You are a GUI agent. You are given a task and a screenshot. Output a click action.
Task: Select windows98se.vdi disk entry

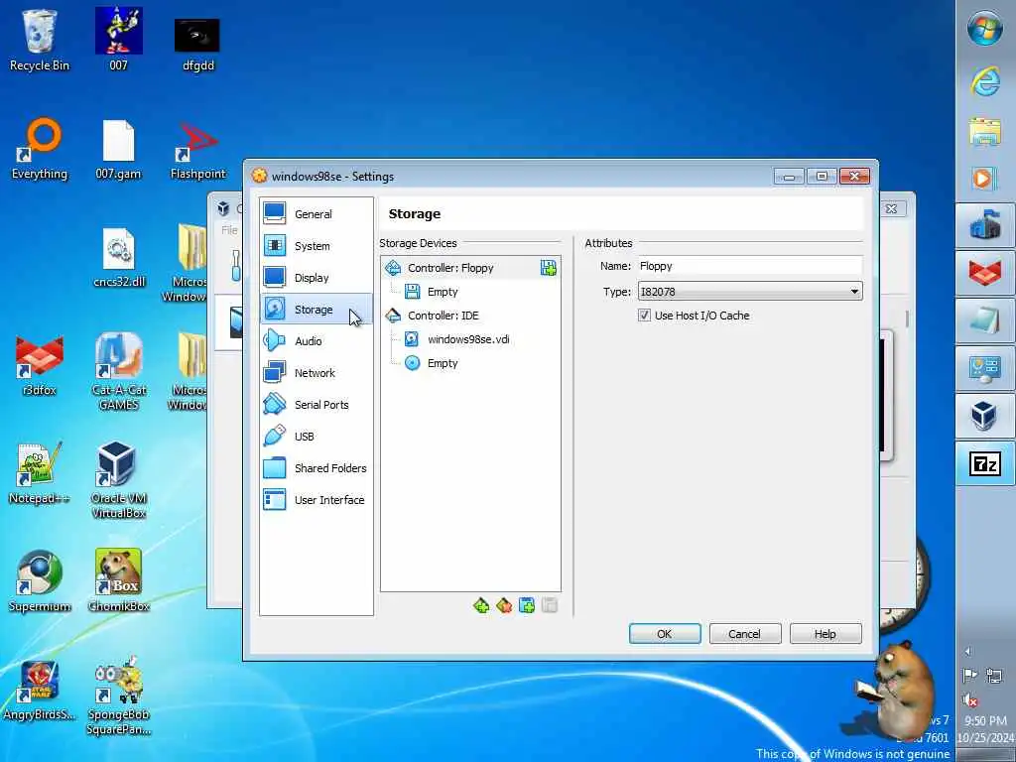pyautogui.click(x=468, y=339)
